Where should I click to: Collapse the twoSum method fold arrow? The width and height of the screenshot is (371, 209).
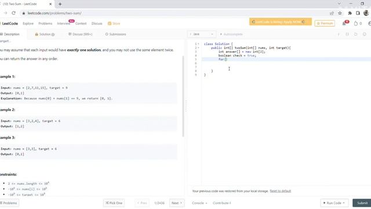pos(198,48)
